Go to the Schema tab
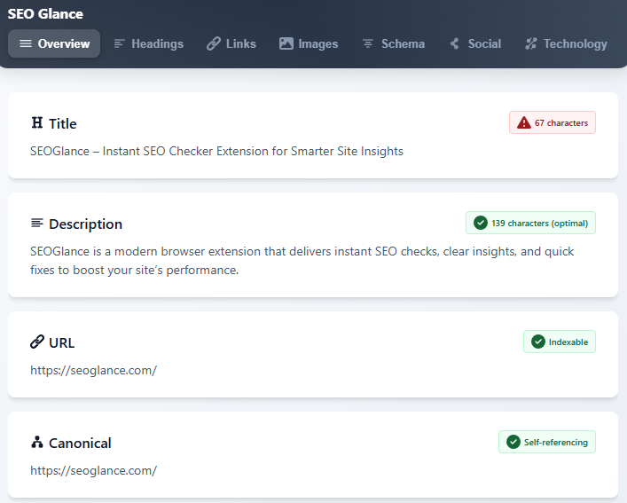 (x=394, y=43)
